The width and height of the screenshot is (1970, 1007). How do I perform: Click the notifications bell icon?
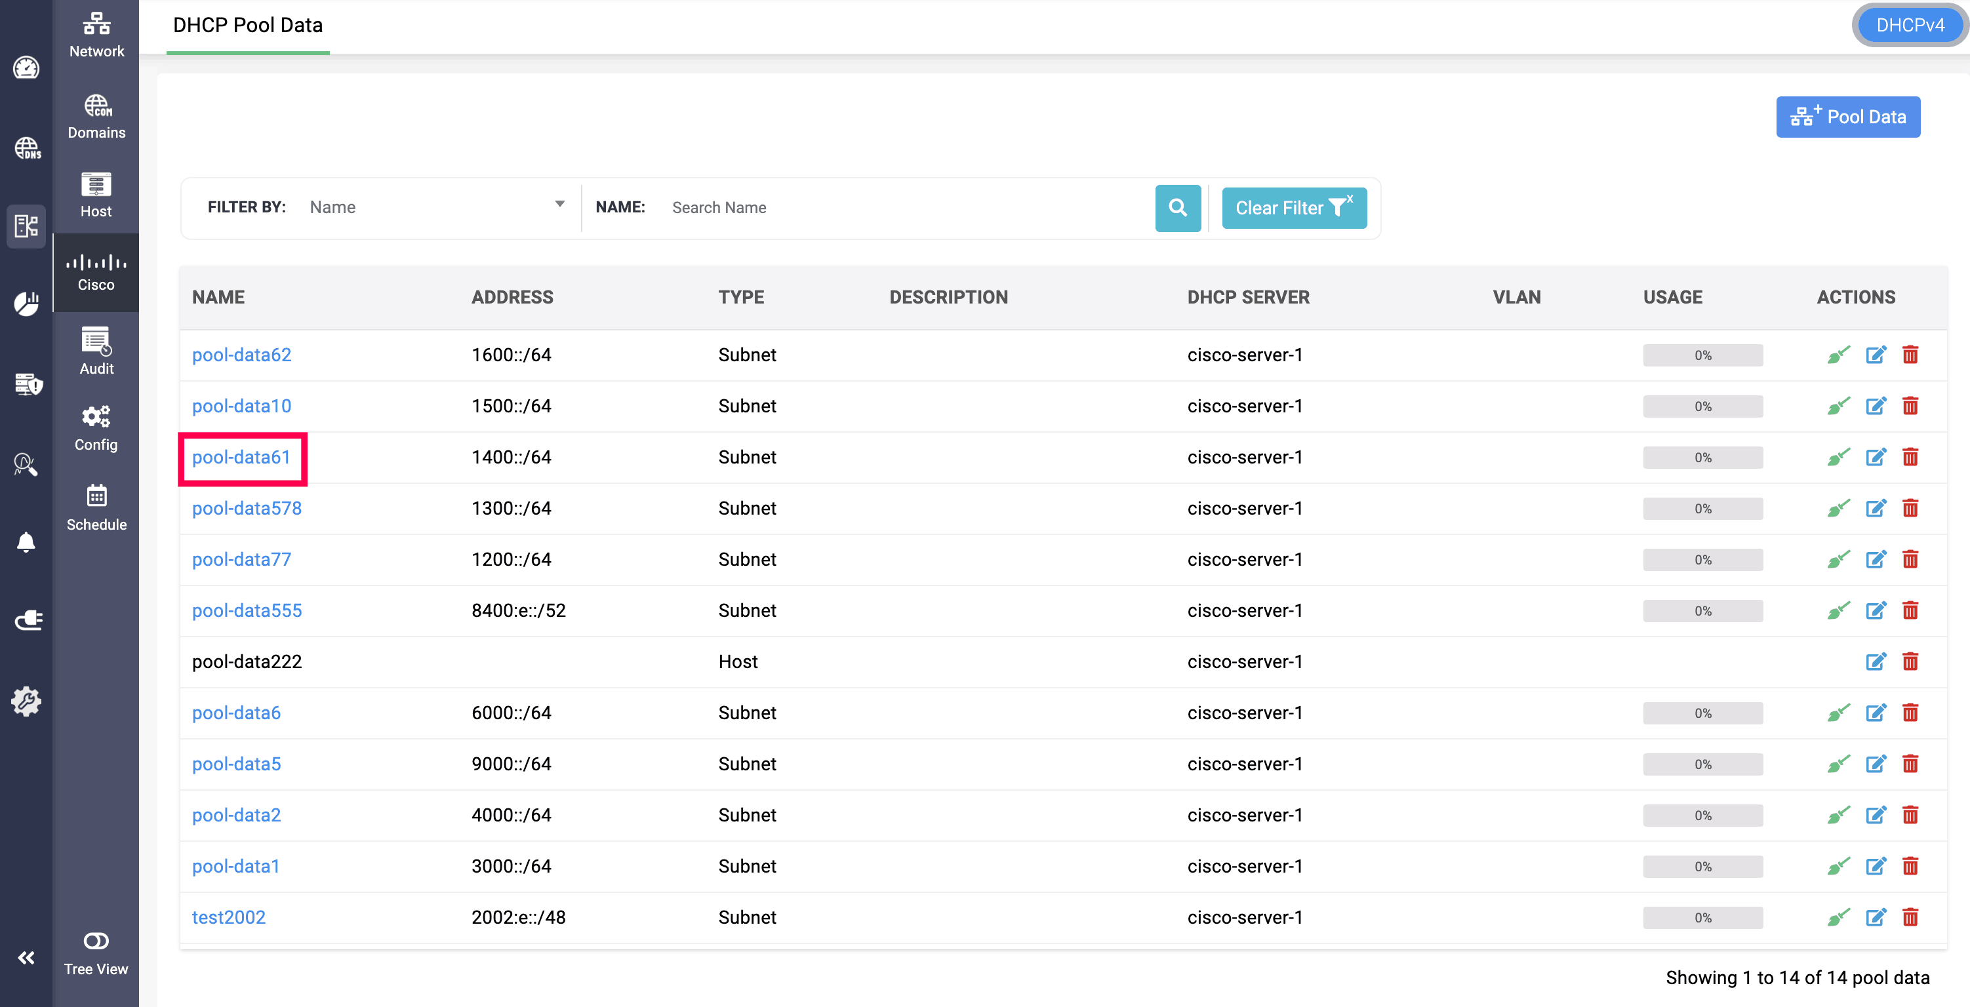click(26, 542)
